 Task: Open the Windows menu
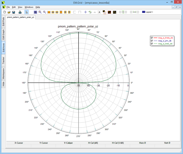[x=29, y=7]
